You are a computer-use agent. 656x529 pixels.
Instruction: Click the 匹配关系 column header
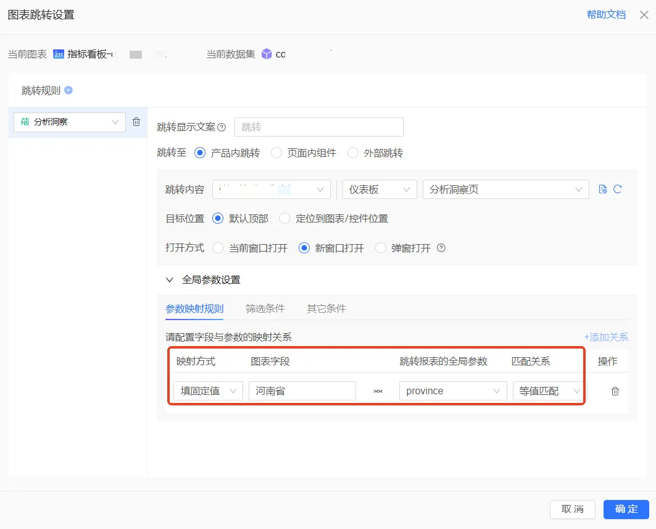pos(531,362)
